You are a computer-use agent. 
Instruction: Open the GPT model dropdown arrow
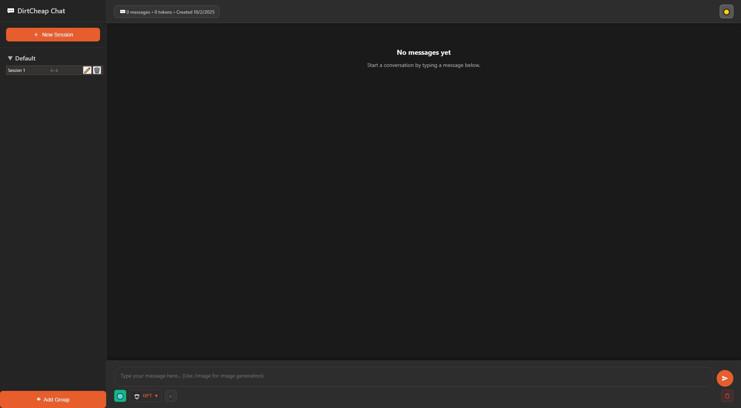[156, 396]
